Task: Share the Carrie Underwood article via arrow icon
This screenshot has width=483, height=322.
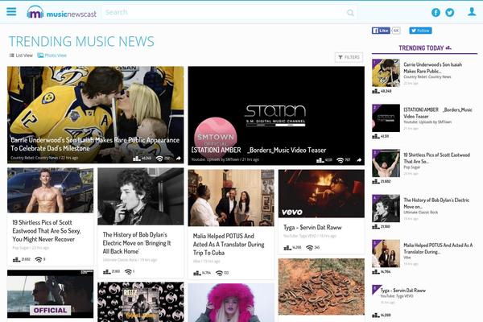Action: pyautogui.click(x=179, y=158)
